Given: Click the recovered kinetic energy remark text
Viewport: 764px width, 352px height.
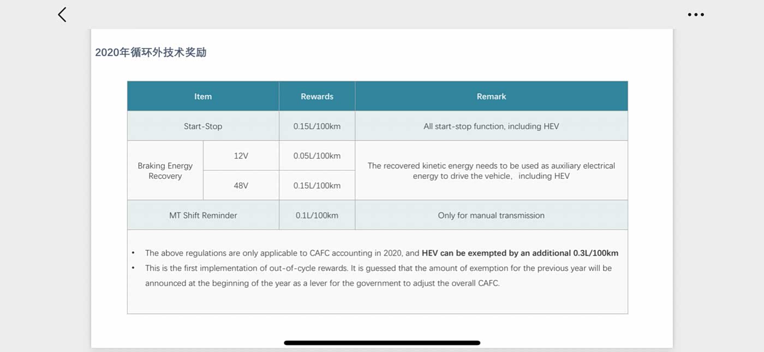Looking at the screenshot, I should [x=491, y=171].
